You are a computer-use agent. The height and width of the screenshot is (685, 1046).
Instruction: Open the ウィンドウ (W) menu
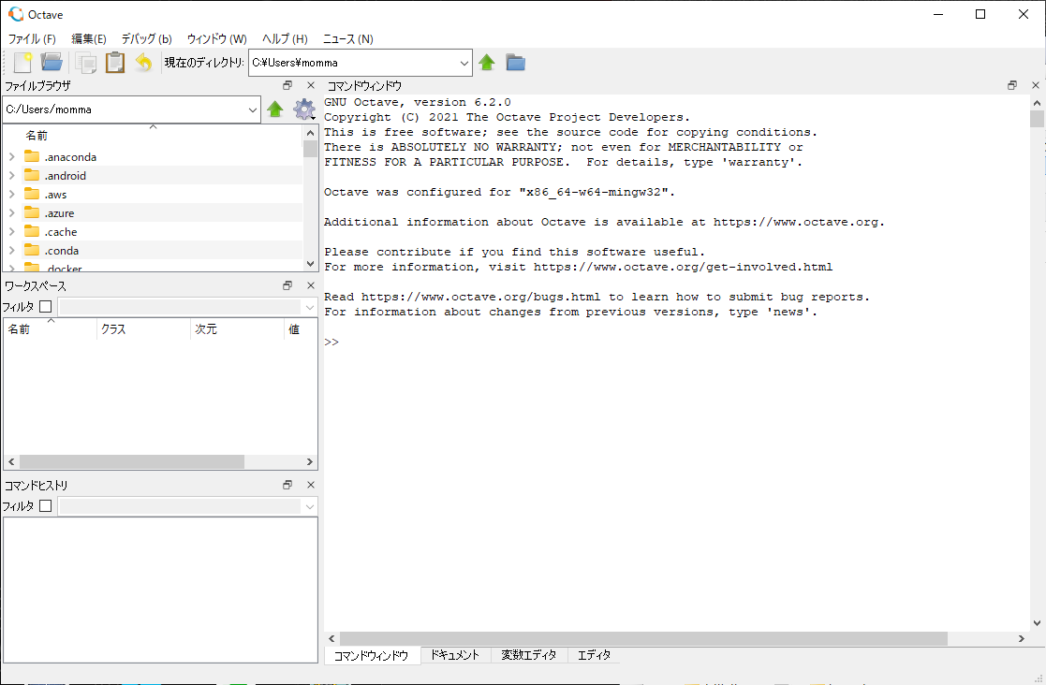pyautogui.click(x=217, y=38)
